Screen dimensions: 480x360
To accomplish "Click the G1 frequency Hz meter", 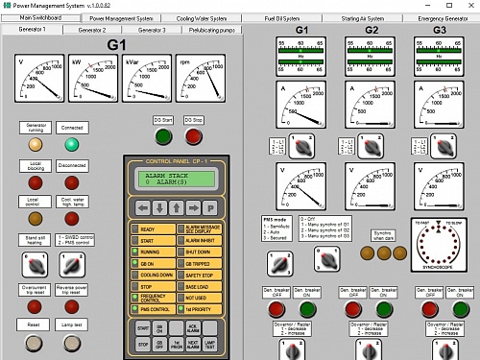I will pos(301,57).
